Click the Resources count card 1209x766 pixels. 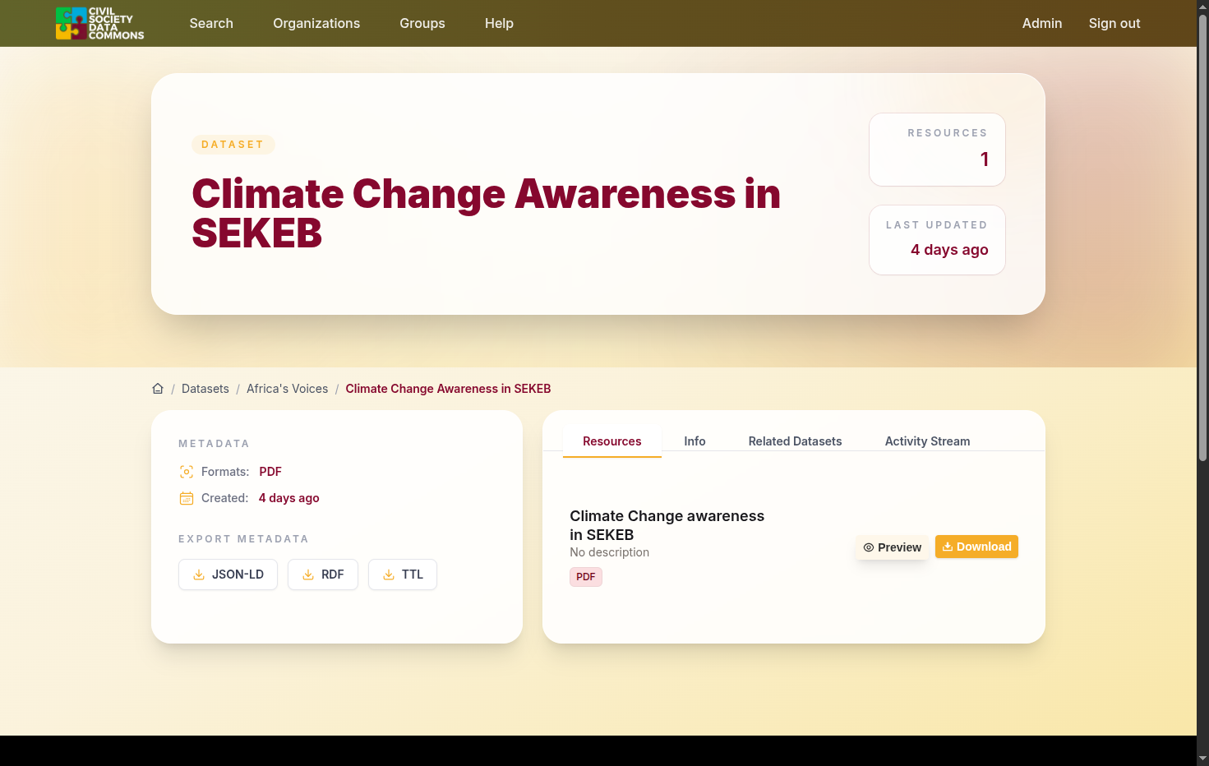[x=937, y=150]
